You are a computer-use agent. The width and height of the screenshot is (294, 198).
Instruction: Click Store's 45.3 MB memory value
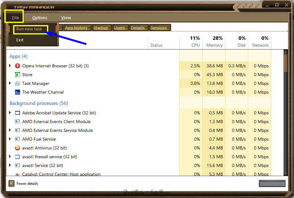[x=215, y=75]
